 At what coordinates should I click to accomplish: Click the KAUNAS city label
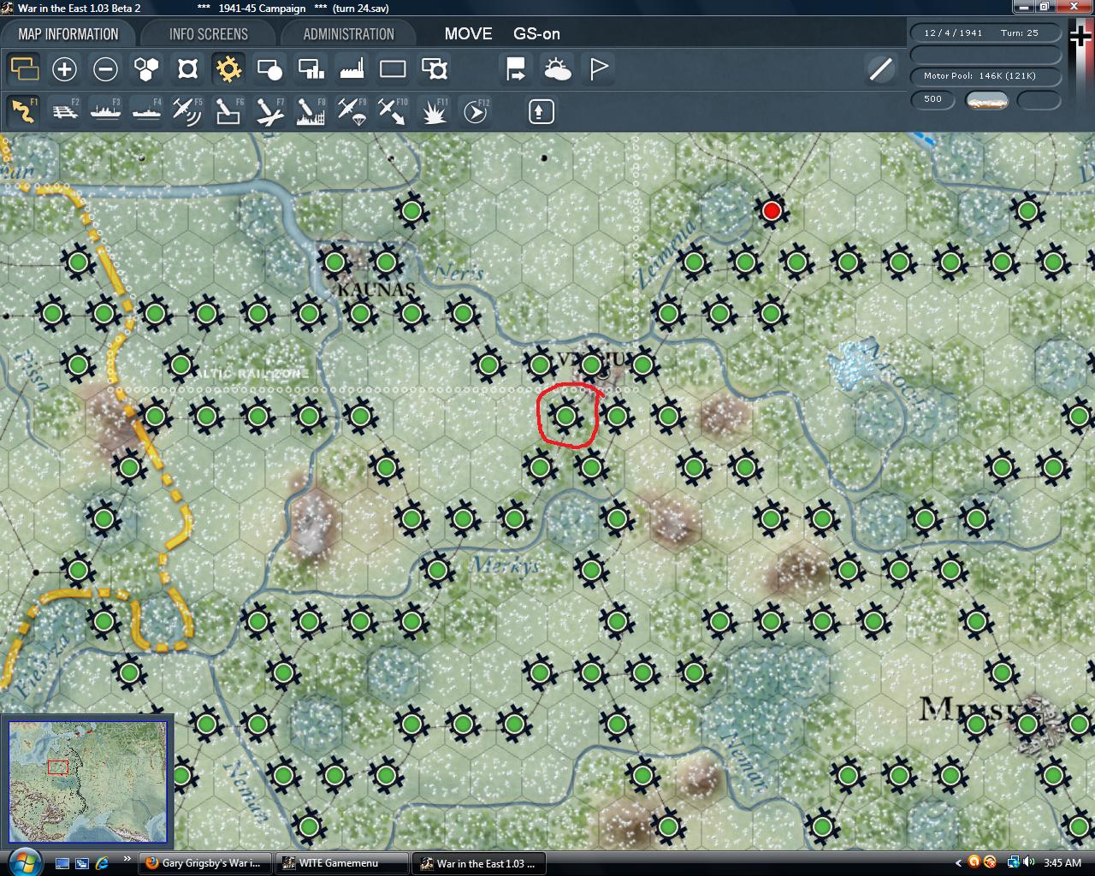376,289
